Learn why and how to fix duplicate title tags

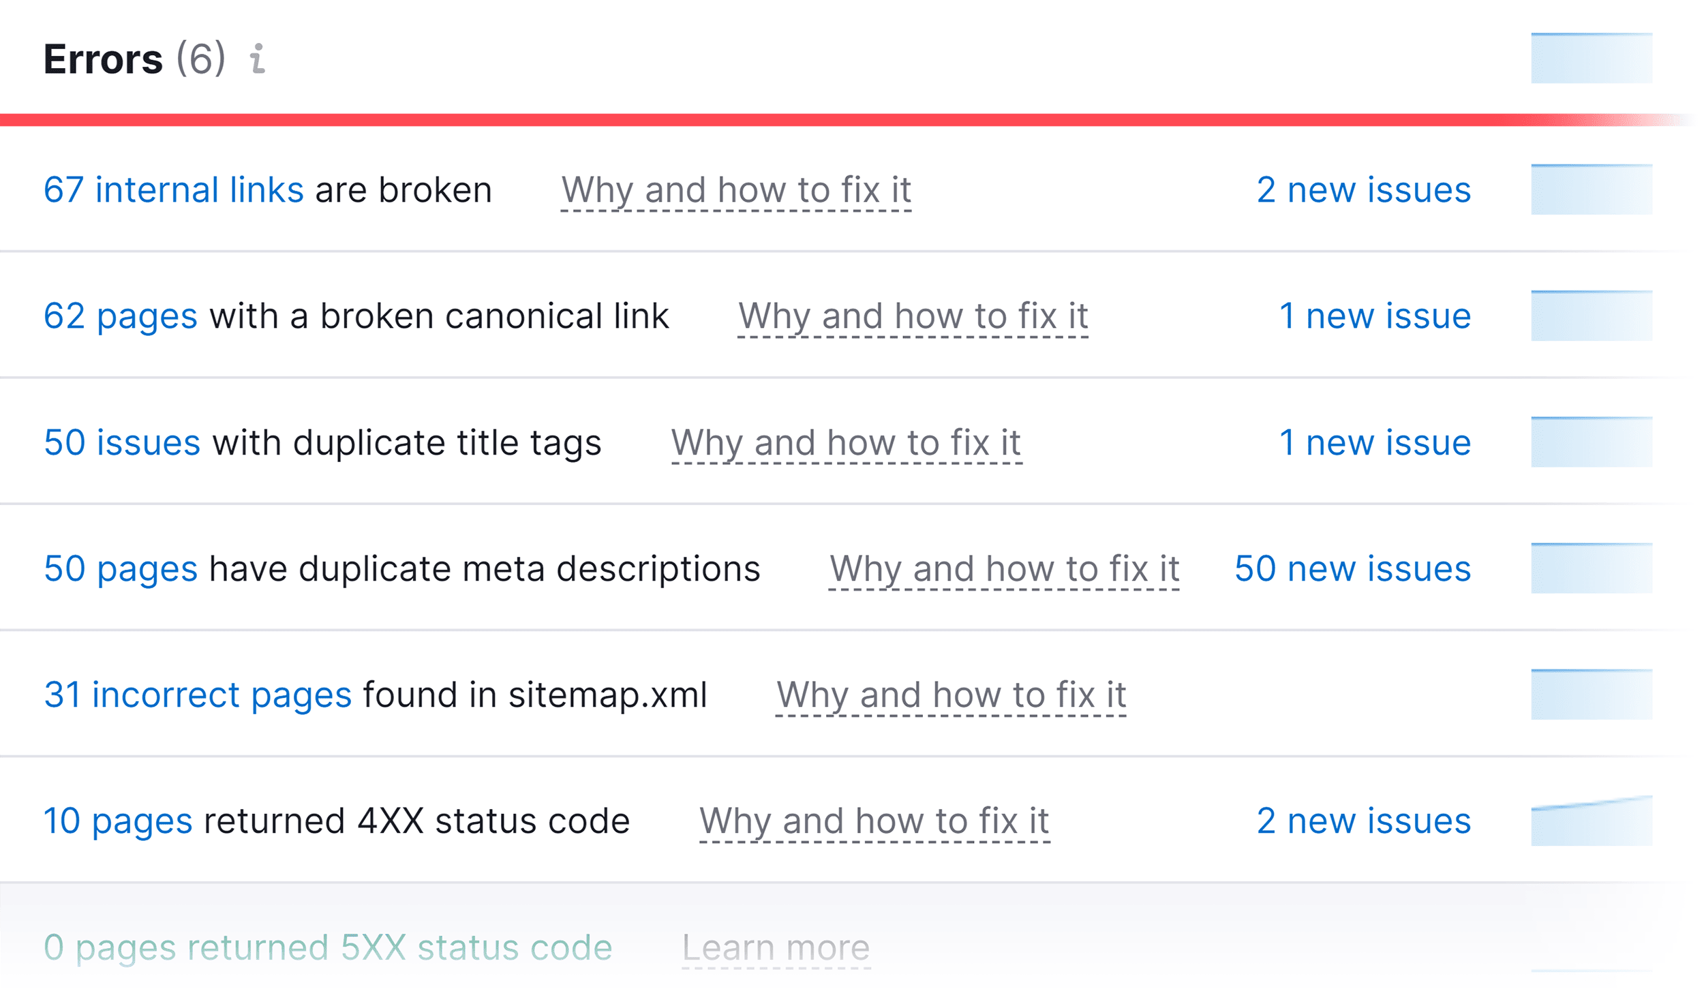846,442
